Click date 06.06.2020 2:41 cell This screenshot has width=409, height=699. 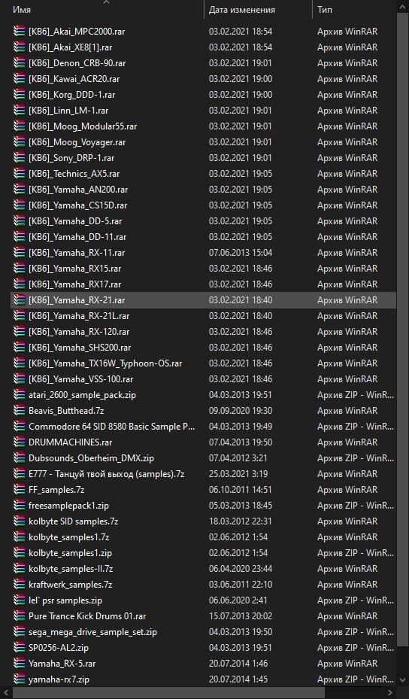pos(238,600)
